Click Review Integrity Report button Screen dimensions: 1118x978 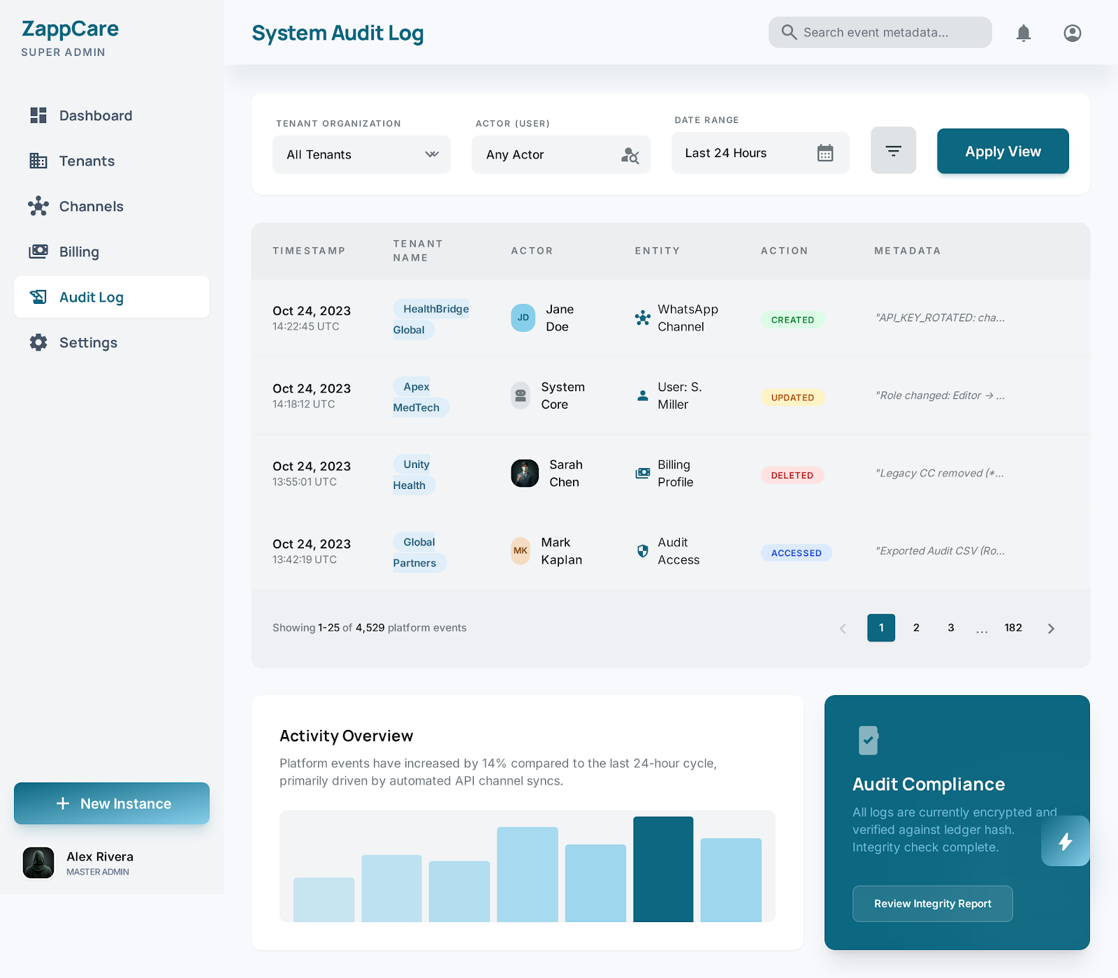coord(932,904)
